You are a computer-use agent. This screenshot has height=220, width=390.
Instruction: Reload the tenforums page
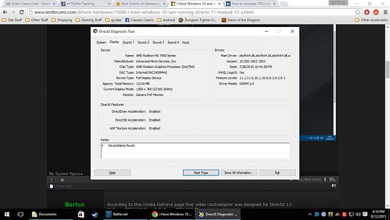click(x=22, y=12)
